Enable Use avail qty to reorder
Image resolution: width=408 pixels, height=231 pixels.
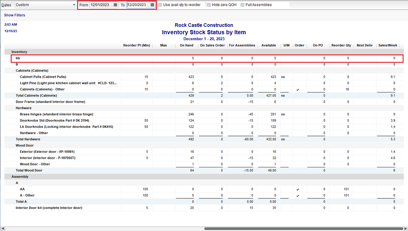(x=160, y=5)
